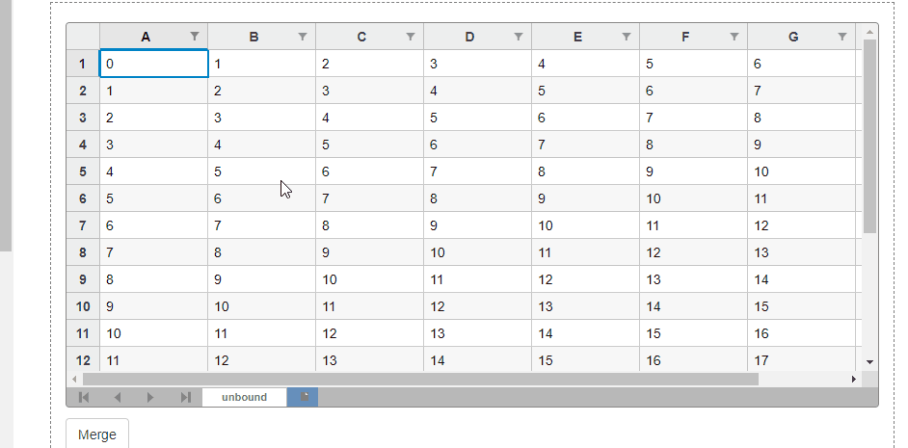The image size is (908, 448).
Task: Jump to last sheet navigation arrow
Action: pyautogui.click(x=185, y=397)
